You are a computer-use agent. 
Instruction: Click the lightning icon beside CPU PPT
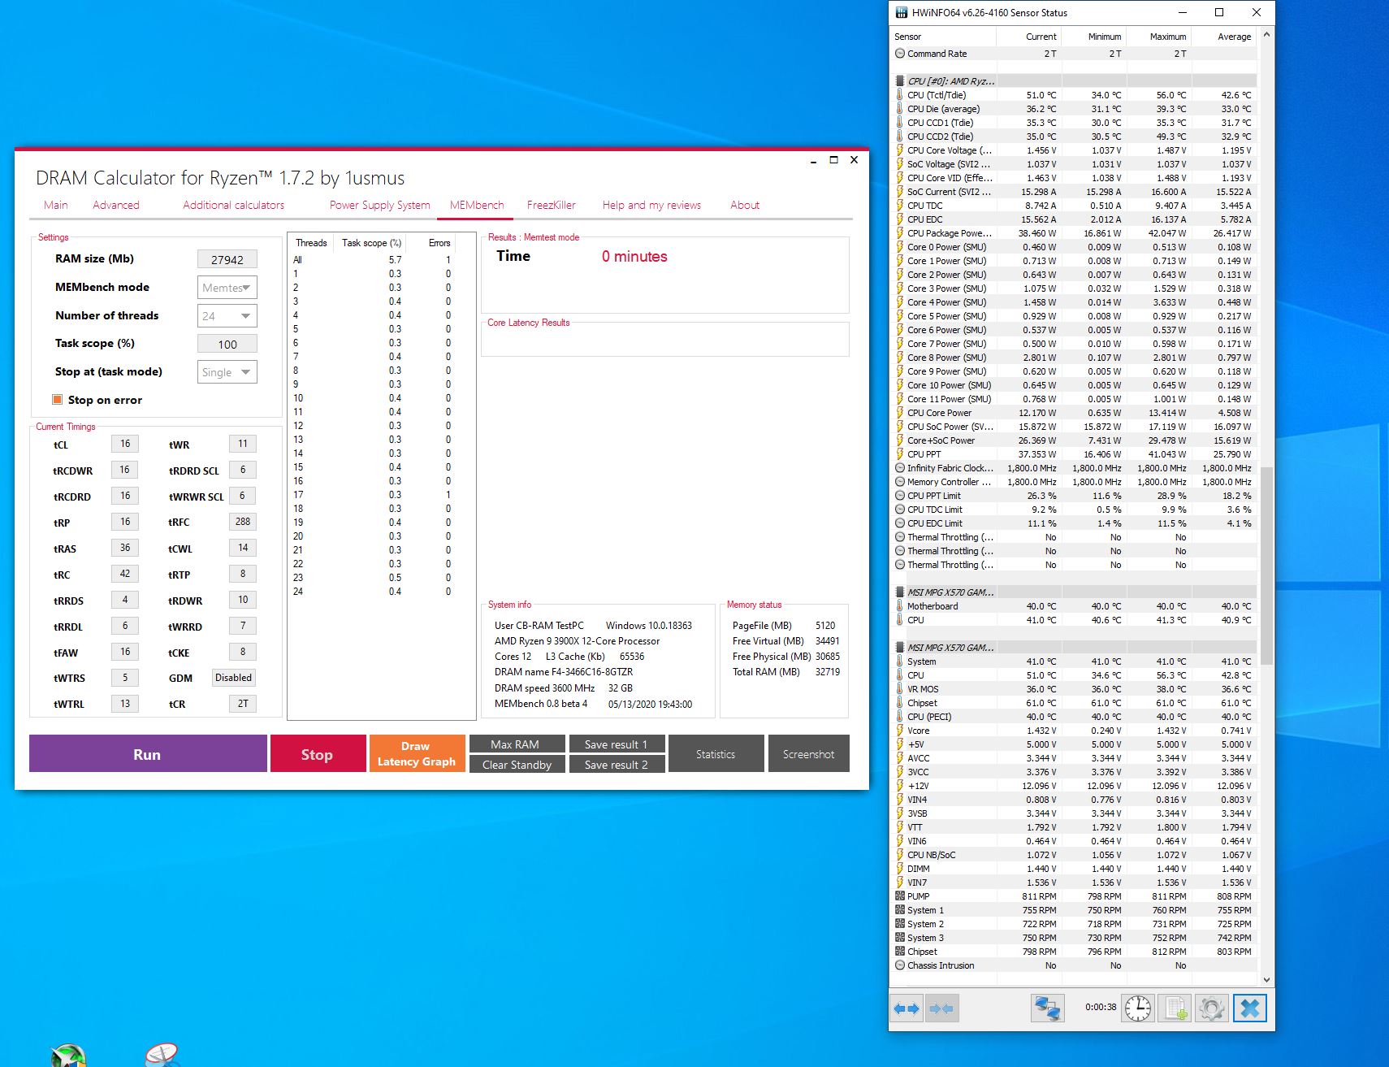point(900,454)
